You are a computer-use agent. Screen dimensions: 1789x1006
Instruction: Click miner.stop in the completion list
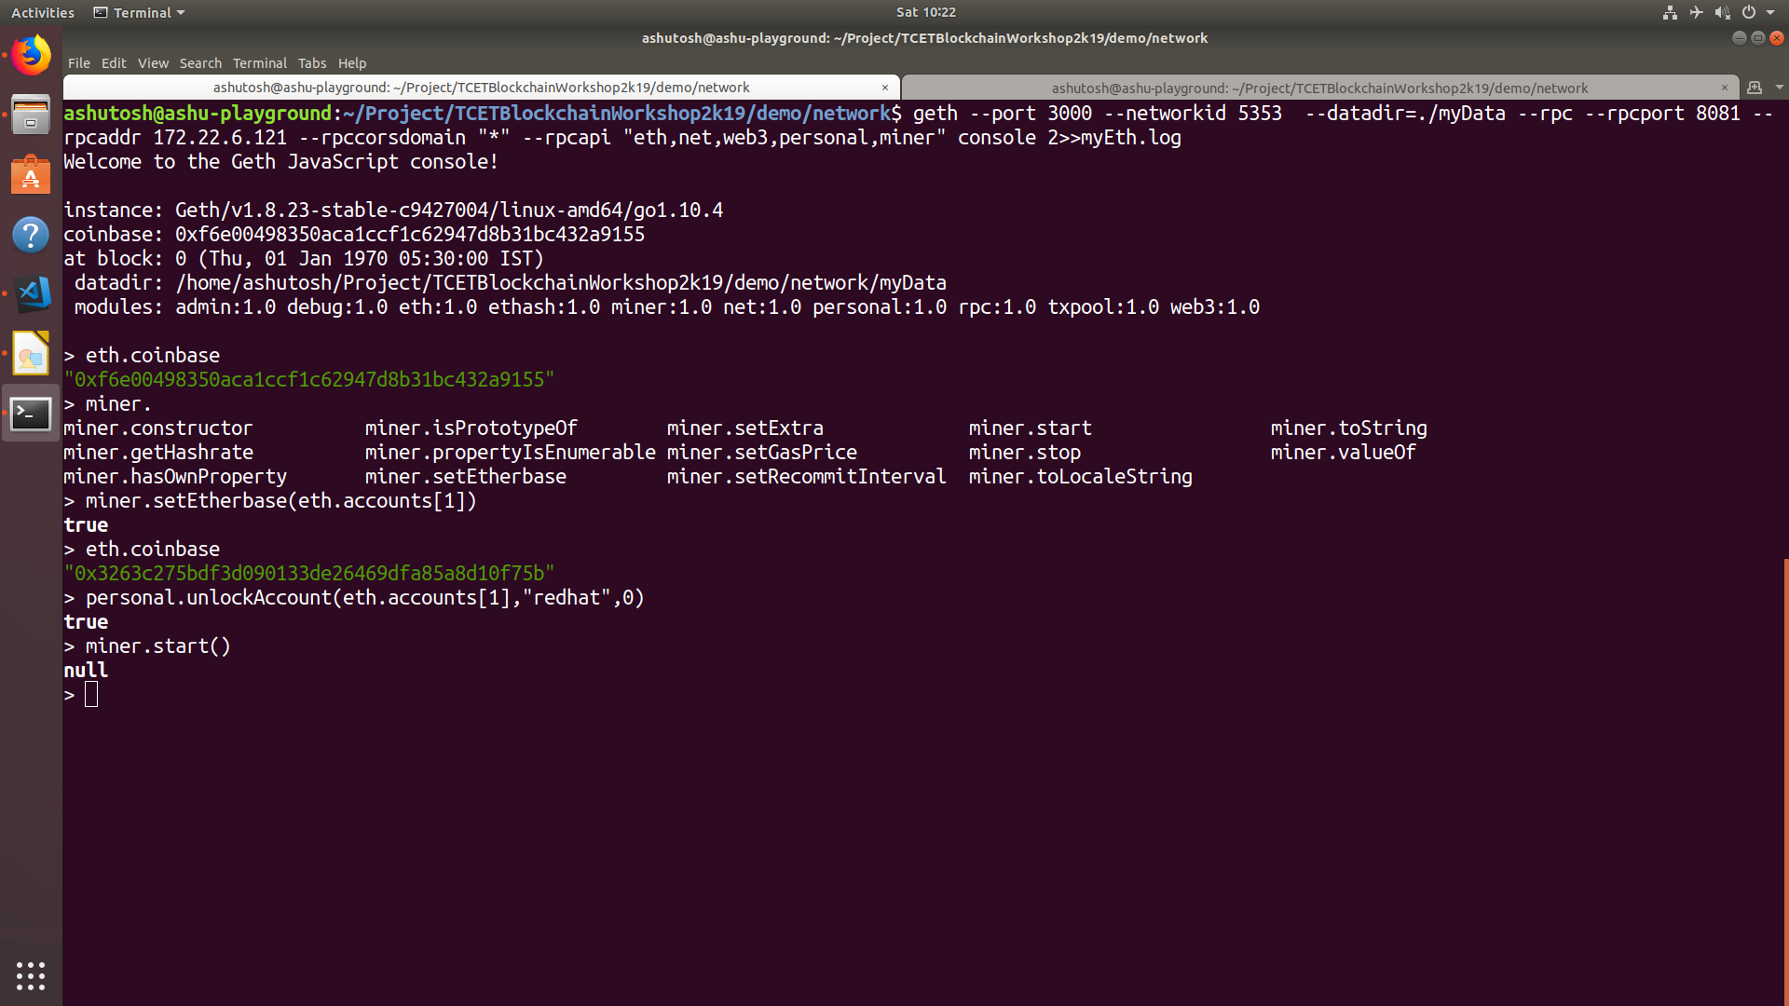[1025, 453]
